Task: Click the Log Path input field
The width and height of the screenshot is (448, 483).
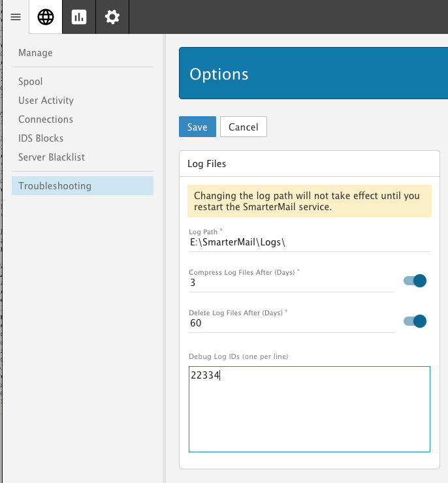Action: click(309, 242)
